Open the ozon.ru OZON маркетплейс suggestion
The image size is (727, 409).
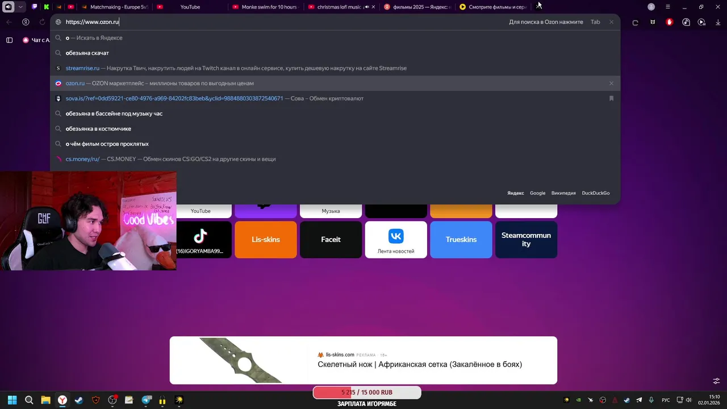(x=335, y=83)
